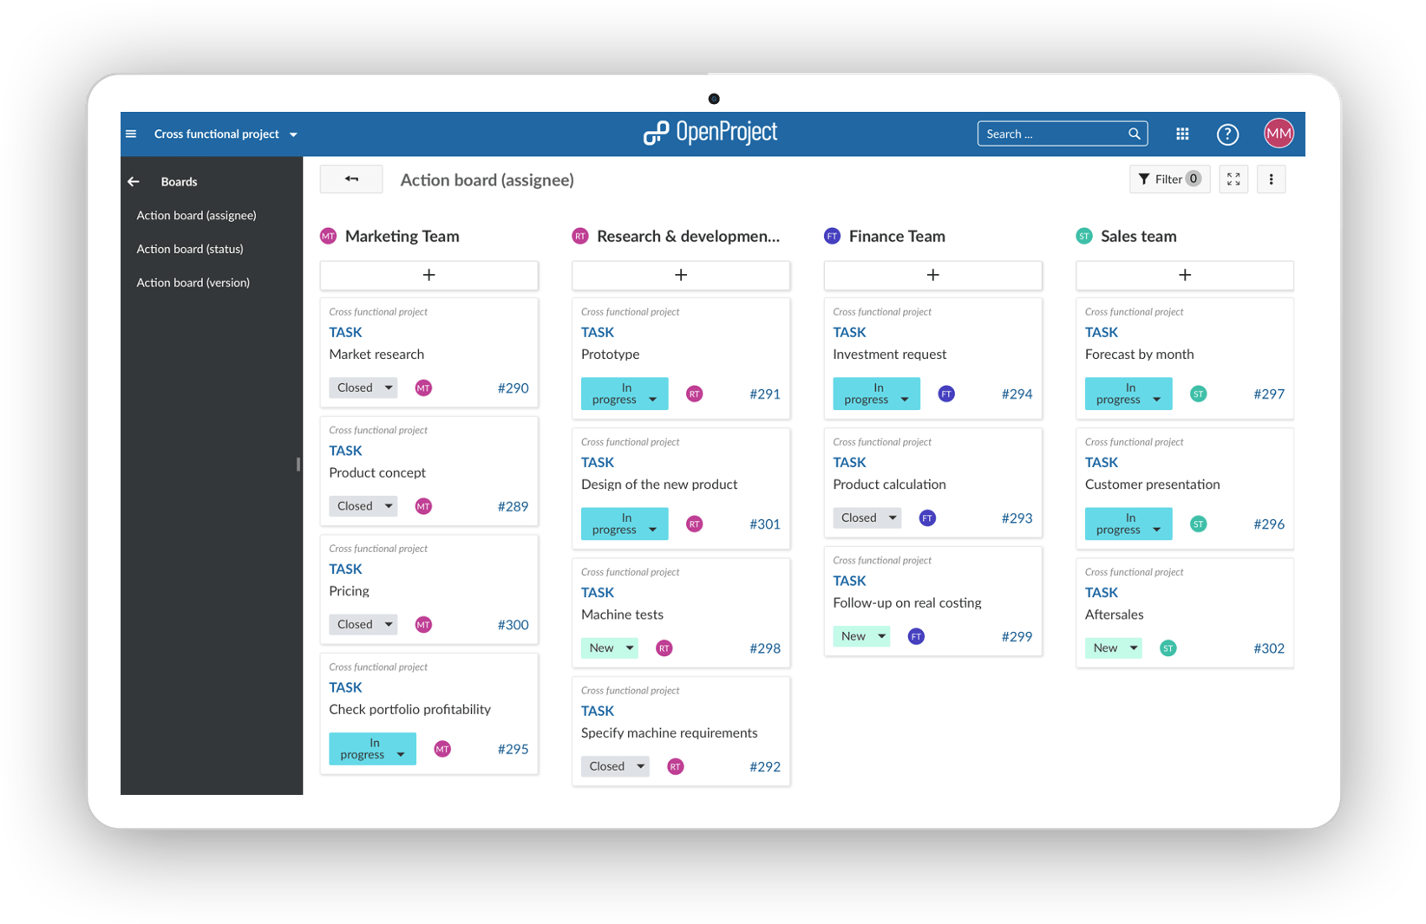Image resolution: width=1426 pixels, height=924 pixels.
Task: Enter fullscreen mode for the board
Action: coord(1233,179)
